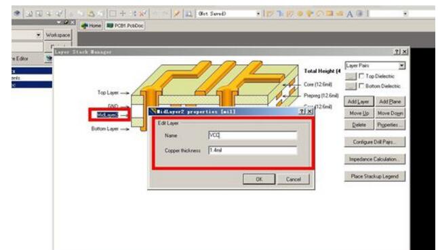Click into the Copper thickness field
This screenshot has height=250, width=438.
[x=252, y=150]
